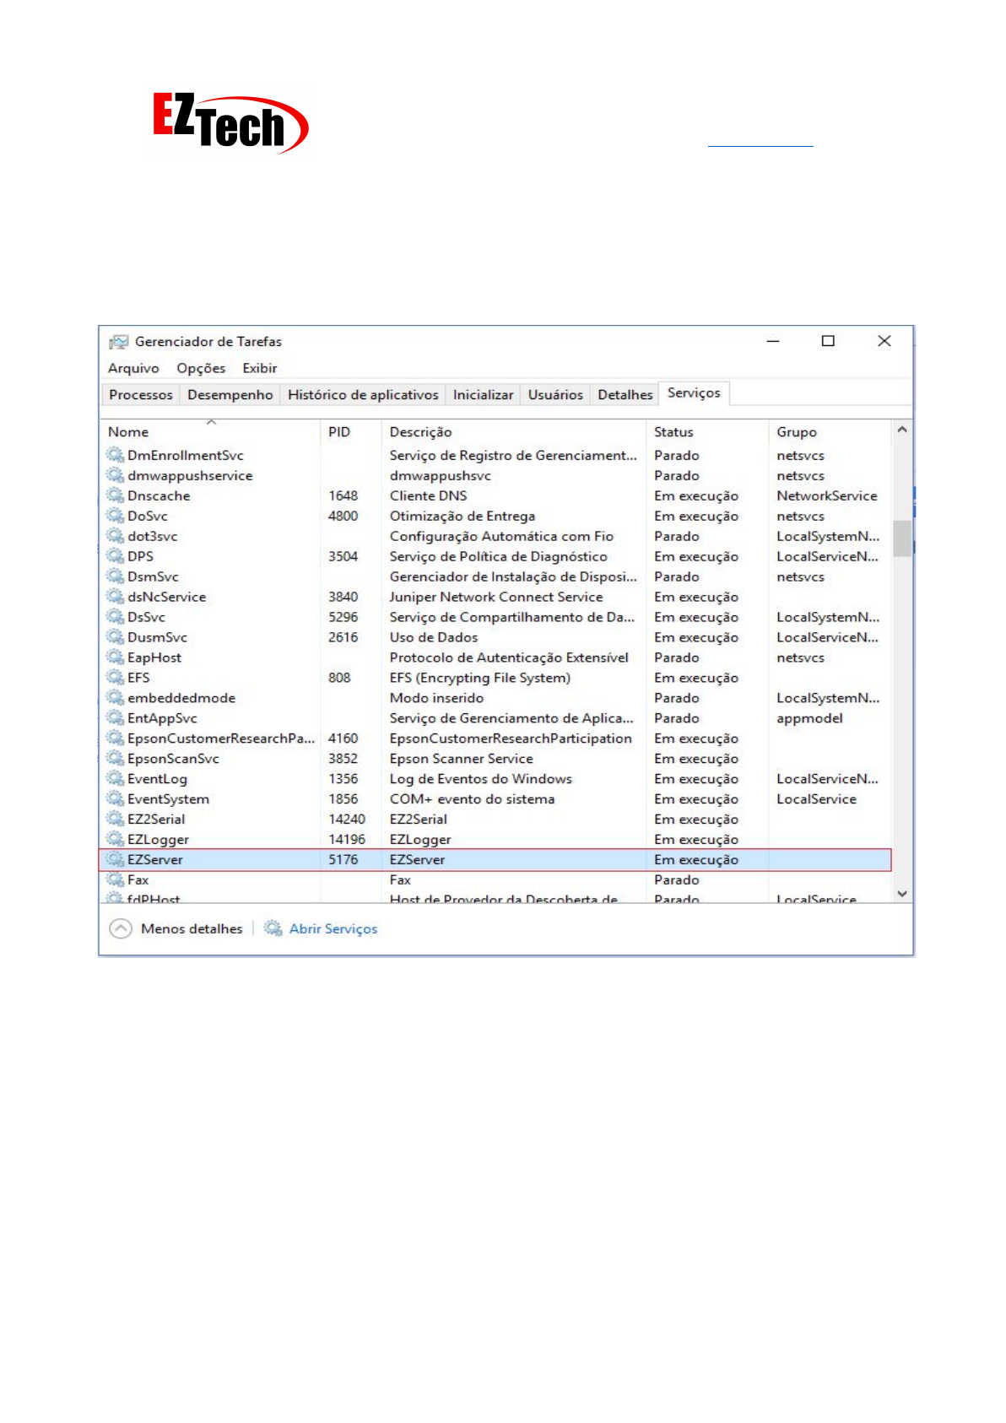
Task: Switch to the Processos tab
Action: [x=141, y=395]
